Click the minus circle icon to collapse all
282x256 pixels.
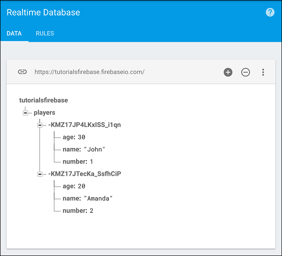(245, 72)
